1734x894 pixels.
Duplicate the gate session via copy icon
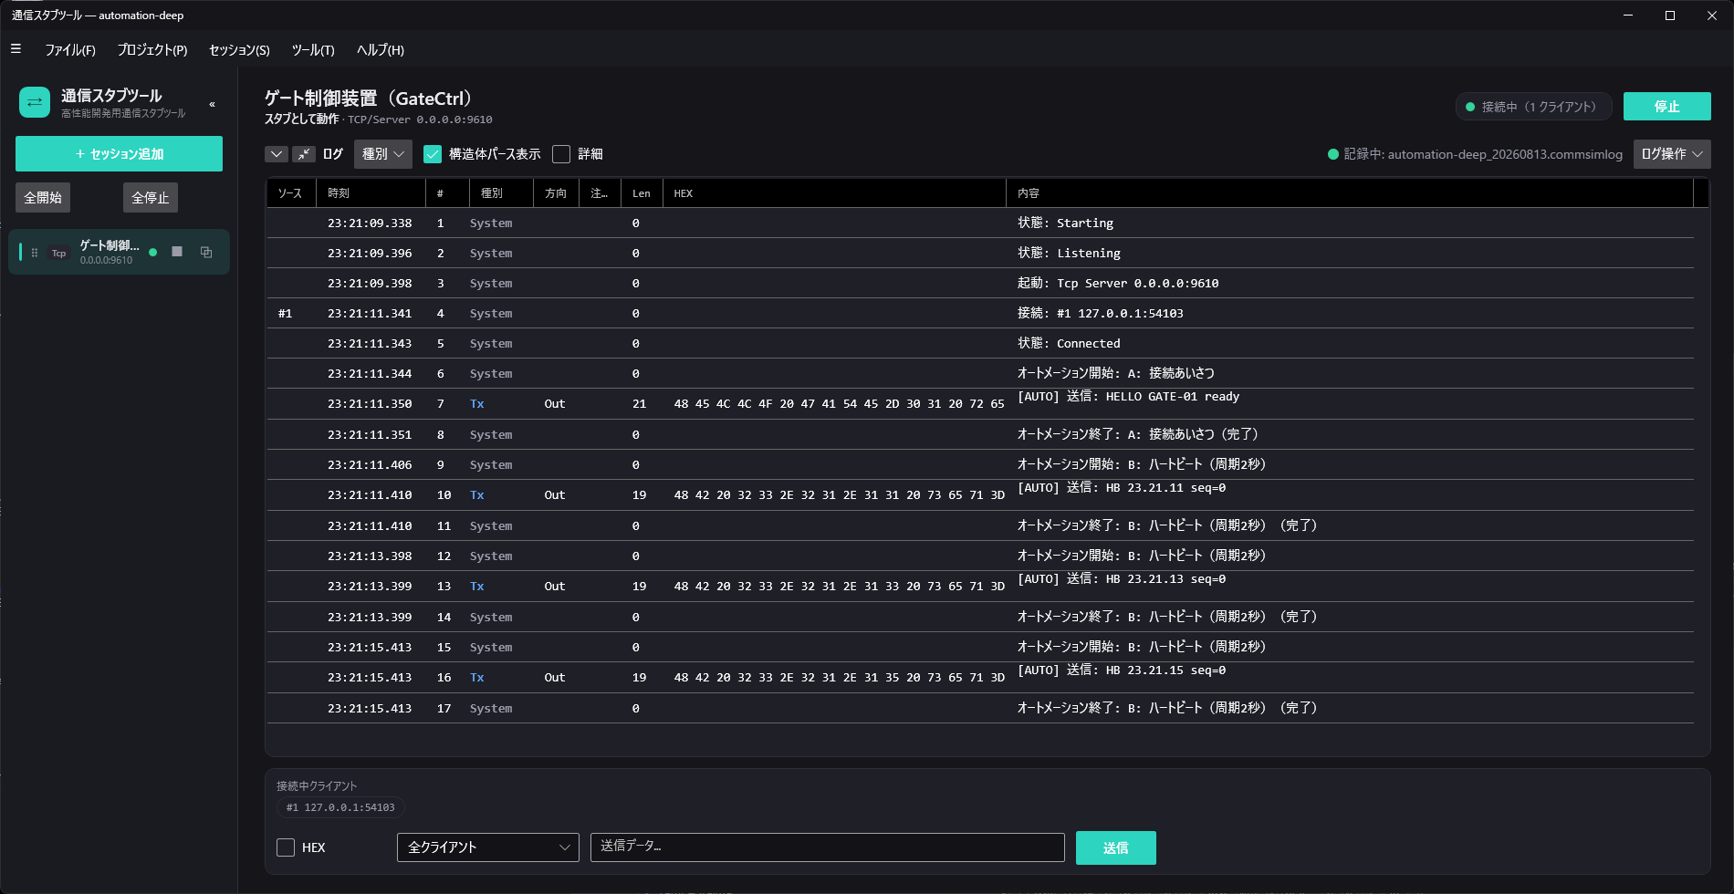pos(206,252)
